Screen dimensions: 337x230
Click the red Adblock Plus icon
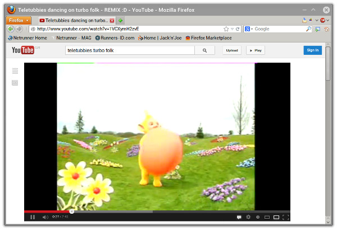point(322,20)
